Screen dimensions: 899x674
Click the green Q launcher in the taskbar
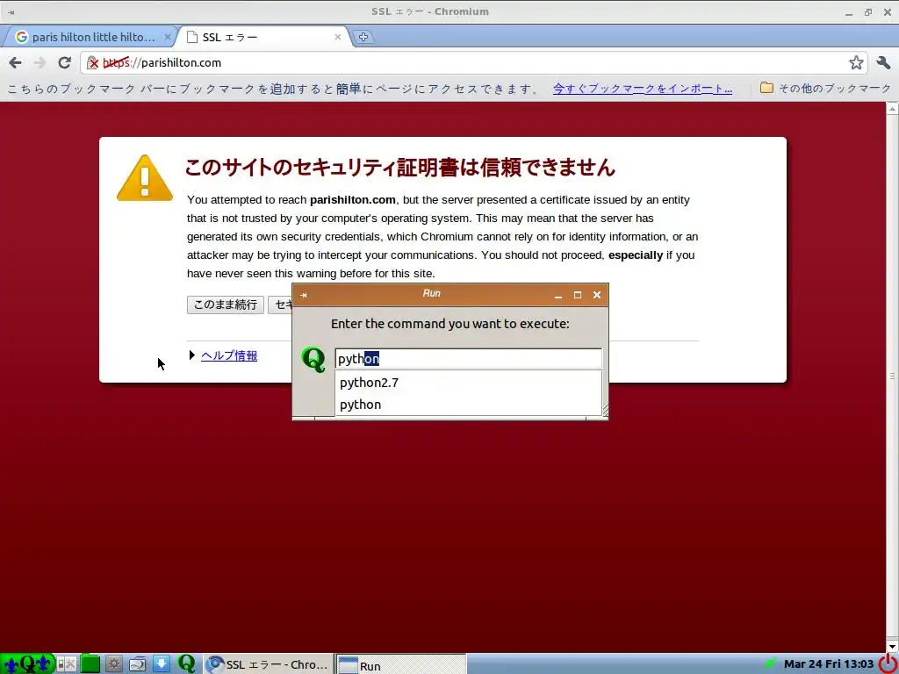point(186,663)
